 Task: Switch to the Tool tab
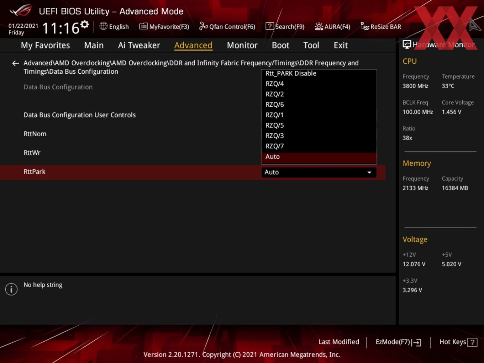[x=311, y=45]
